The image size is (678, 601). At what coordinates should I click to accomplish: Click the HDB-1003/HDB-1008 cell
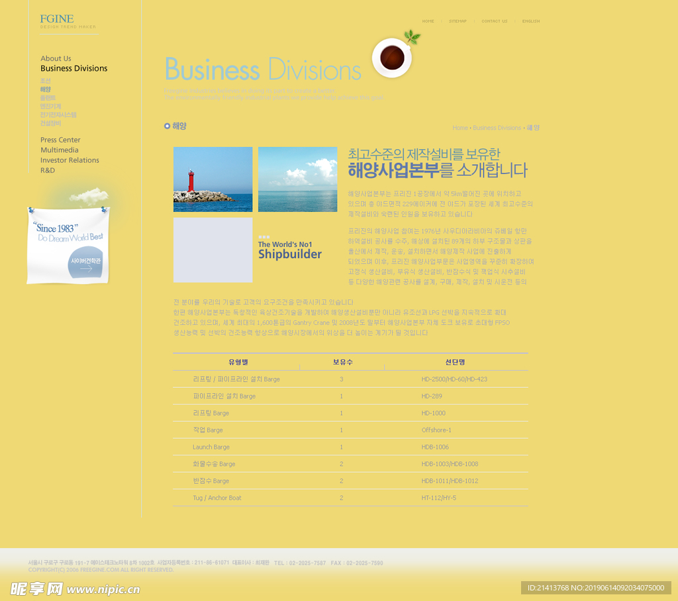[x=450, y=464]
